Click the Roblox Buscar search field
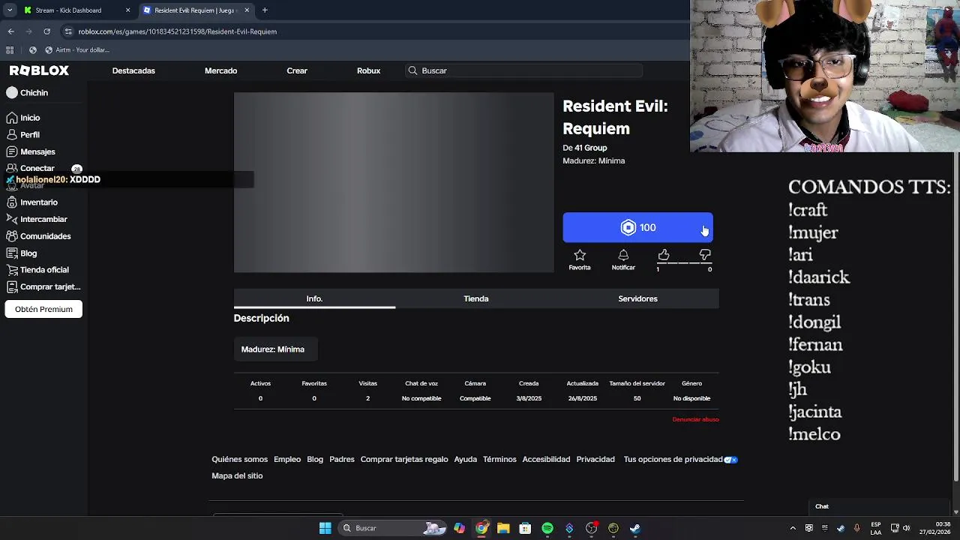This screenshot has height=540, width=960. 523,70
